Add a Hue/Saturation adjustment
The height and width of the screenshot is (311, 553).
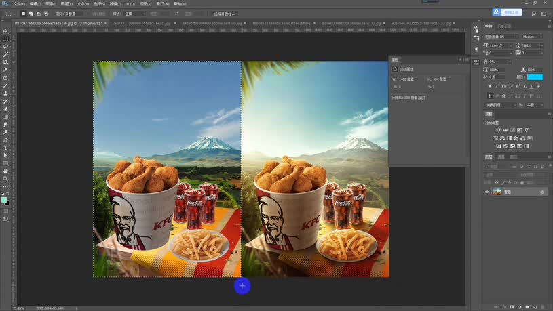495,138
